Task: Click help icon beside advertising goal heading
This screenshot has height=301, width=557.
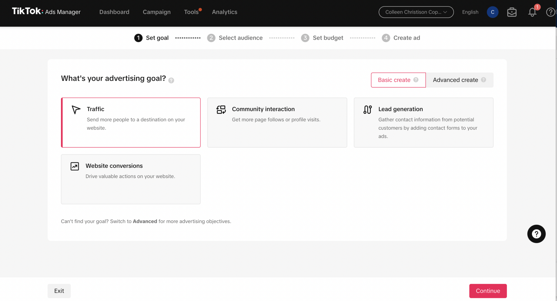Action: click(x=171, y=80)
